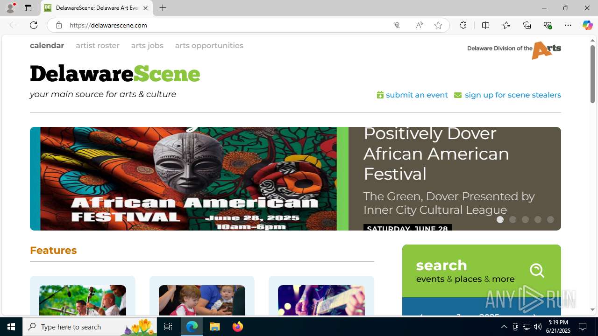Open the guitar feature thumbnail

(x=321, y=300)
